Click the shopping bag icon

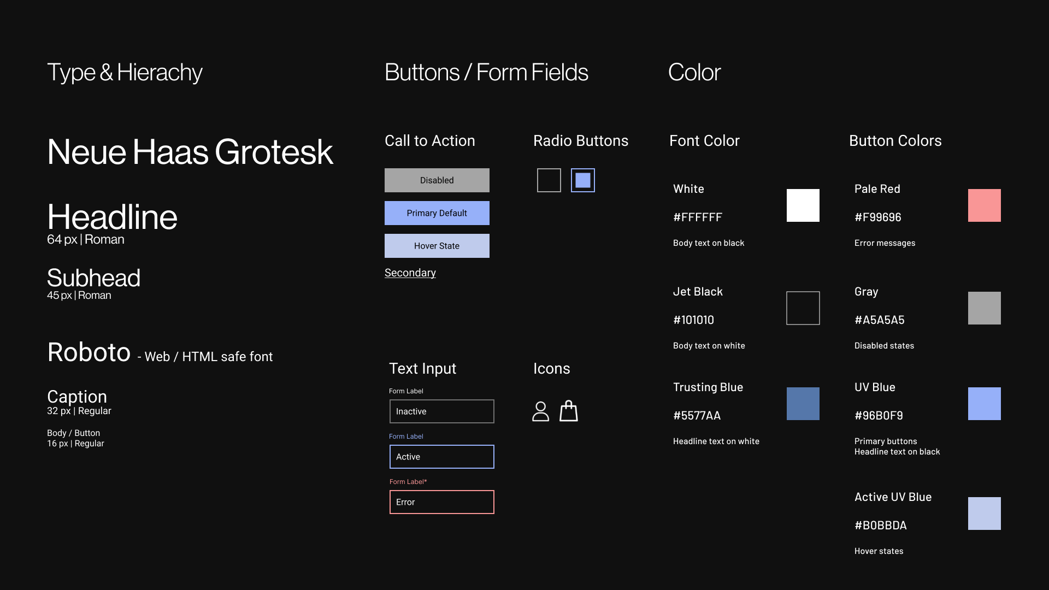point(569,411)
